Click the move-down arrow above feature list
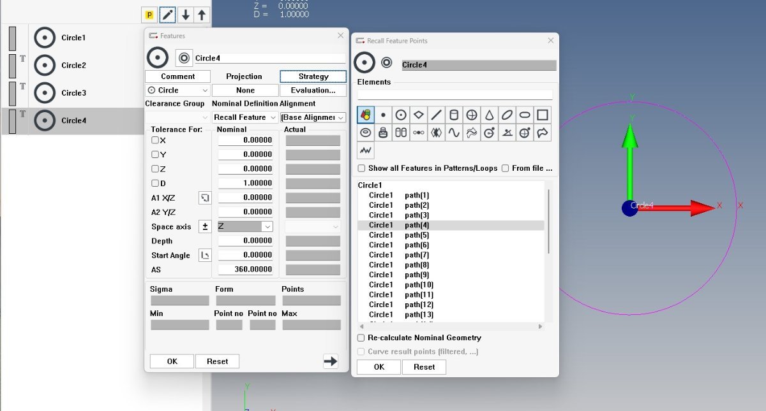The height and width of the screenshot is (411, 766). 185,15
